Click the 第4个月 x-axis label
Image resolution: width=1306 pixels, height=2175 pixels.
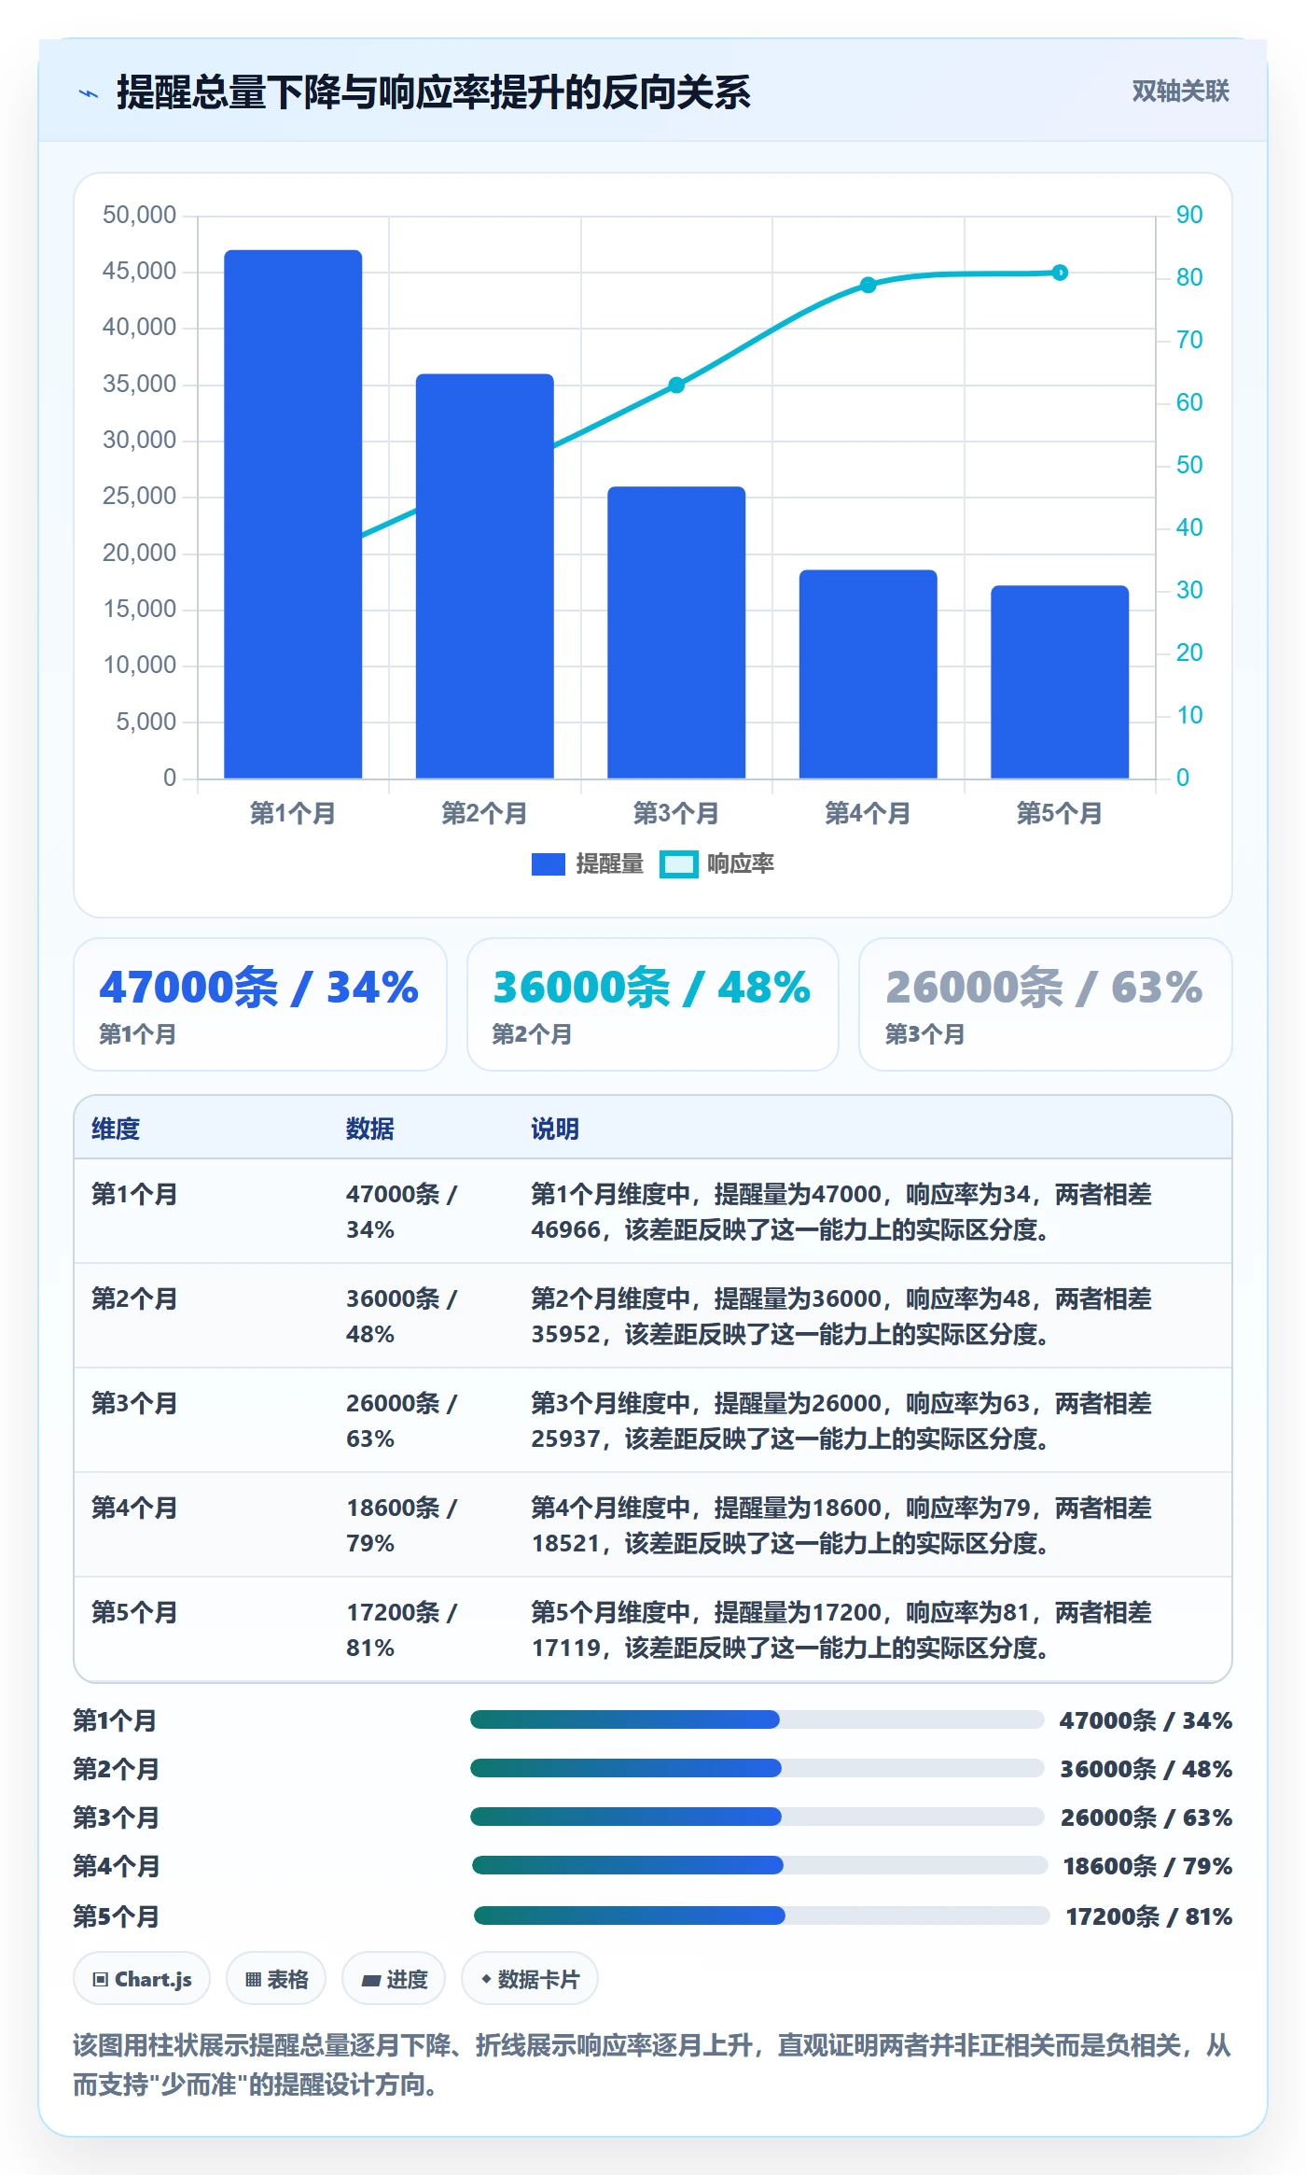point(868,814)
